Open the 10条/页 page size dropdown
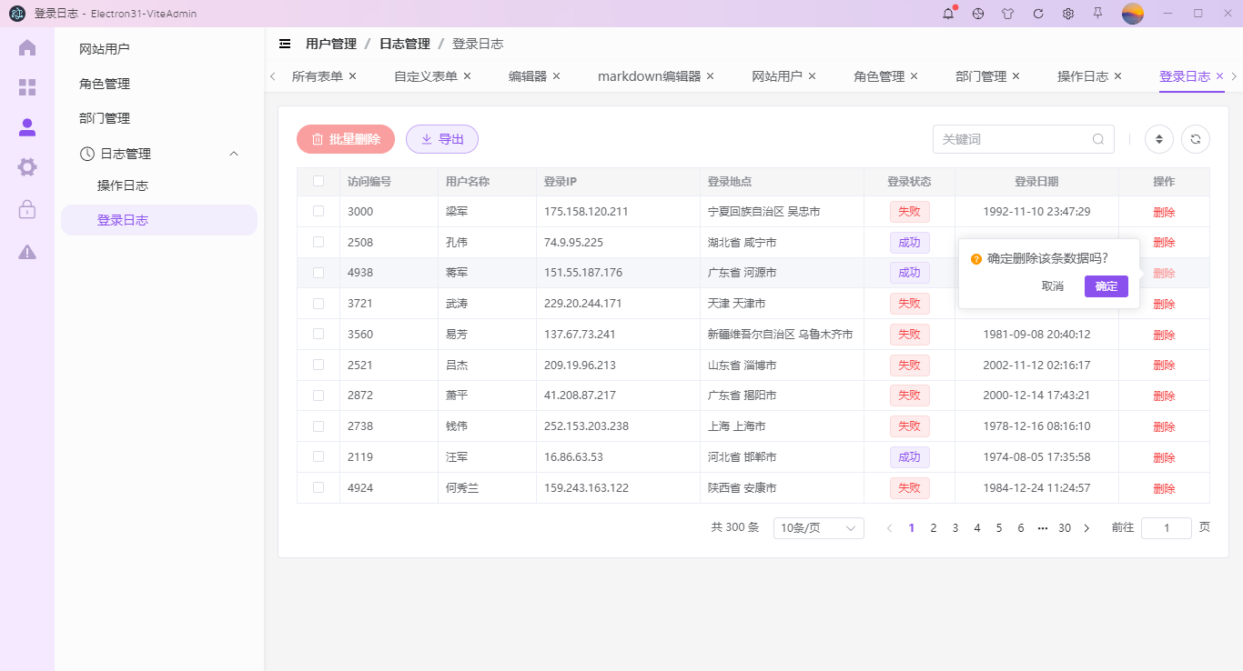The width and height of the screenshot is (1243, 671). tap(817, 527)
